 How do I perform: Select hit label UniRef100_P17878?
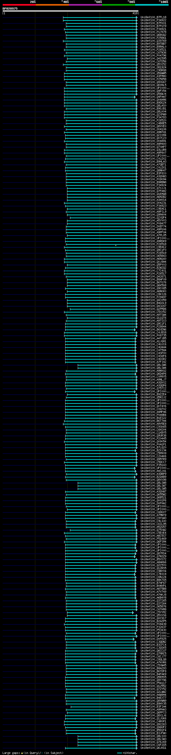pos(153,32)
